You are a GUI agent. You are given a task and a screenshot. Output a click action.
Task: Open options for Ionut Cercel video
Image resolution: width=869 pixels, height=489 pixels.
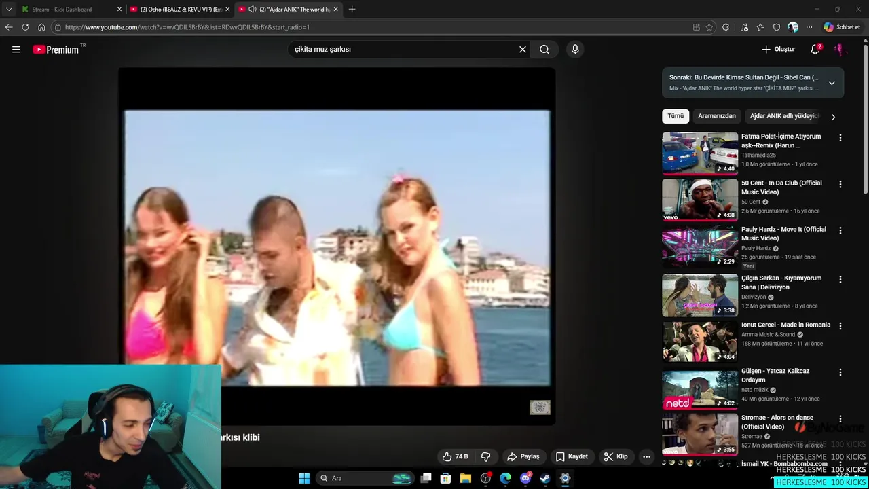tap(840, 326)
